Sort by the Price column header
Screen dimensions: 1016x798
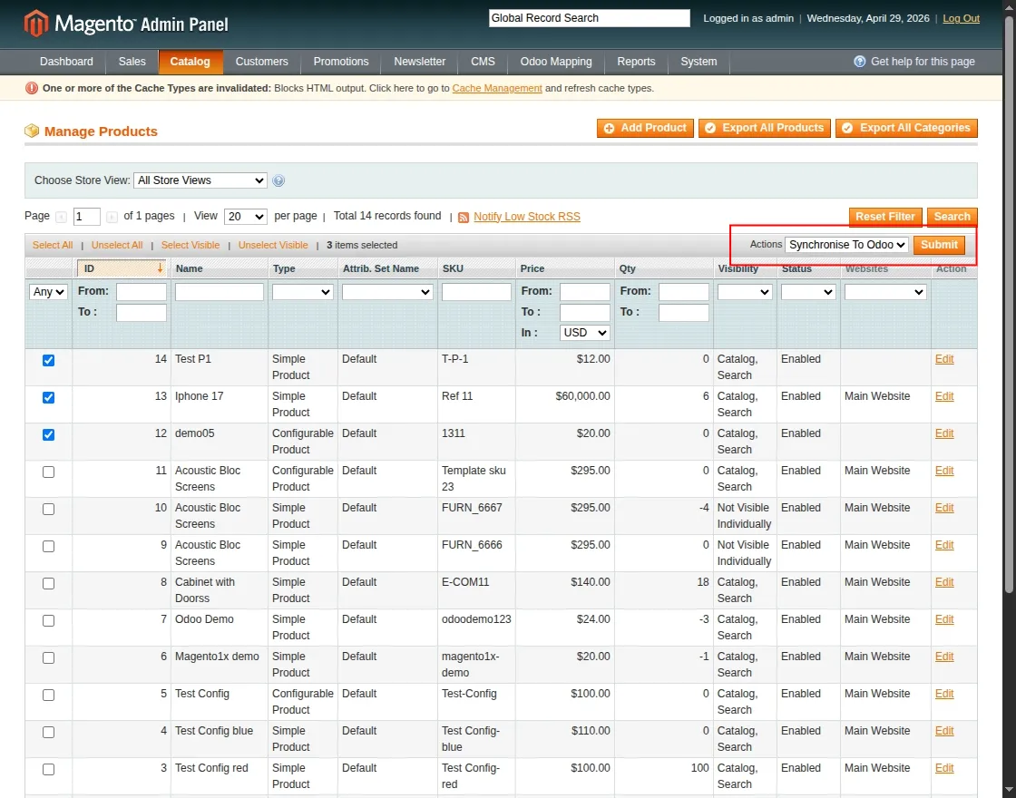(532, 268)
